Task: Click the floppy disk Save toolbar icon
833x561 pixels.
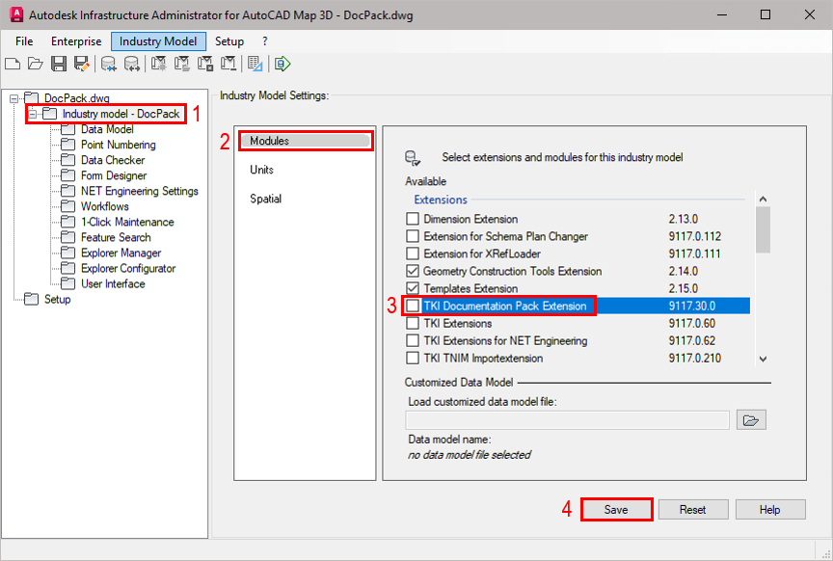Action: click(x=59, y=65)
